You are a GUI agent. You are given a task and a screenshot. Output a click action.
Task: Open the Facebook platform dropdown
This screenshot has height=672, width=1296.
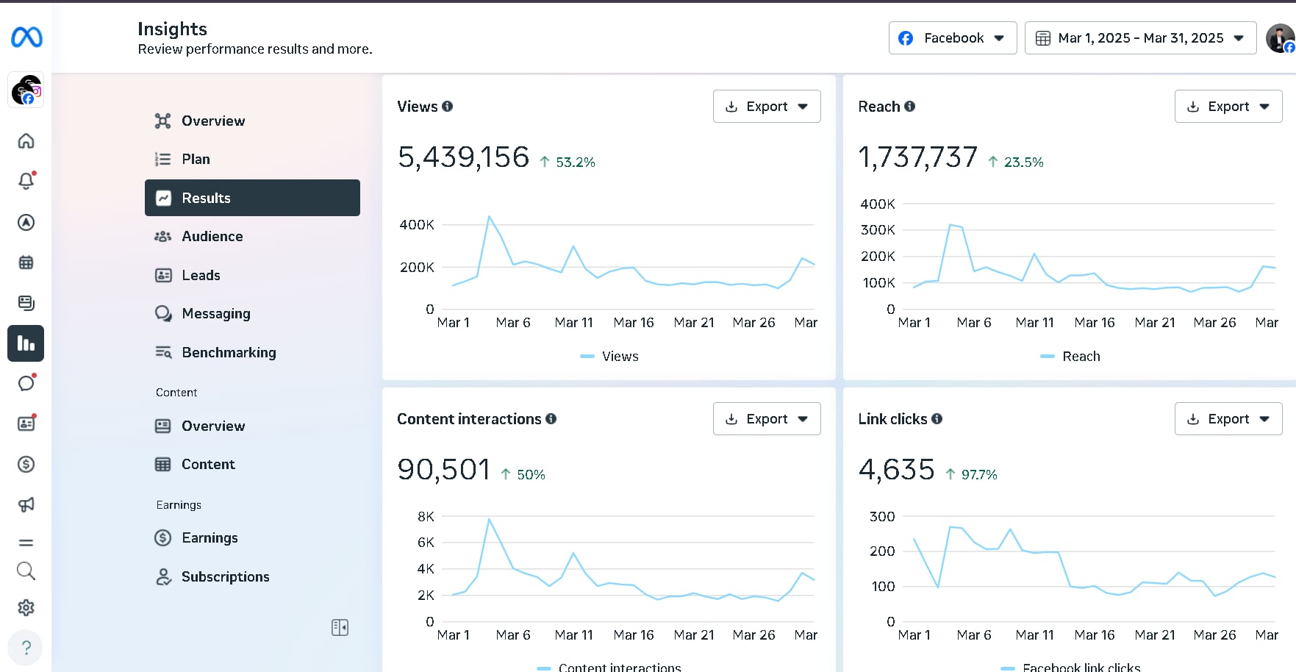952,38
